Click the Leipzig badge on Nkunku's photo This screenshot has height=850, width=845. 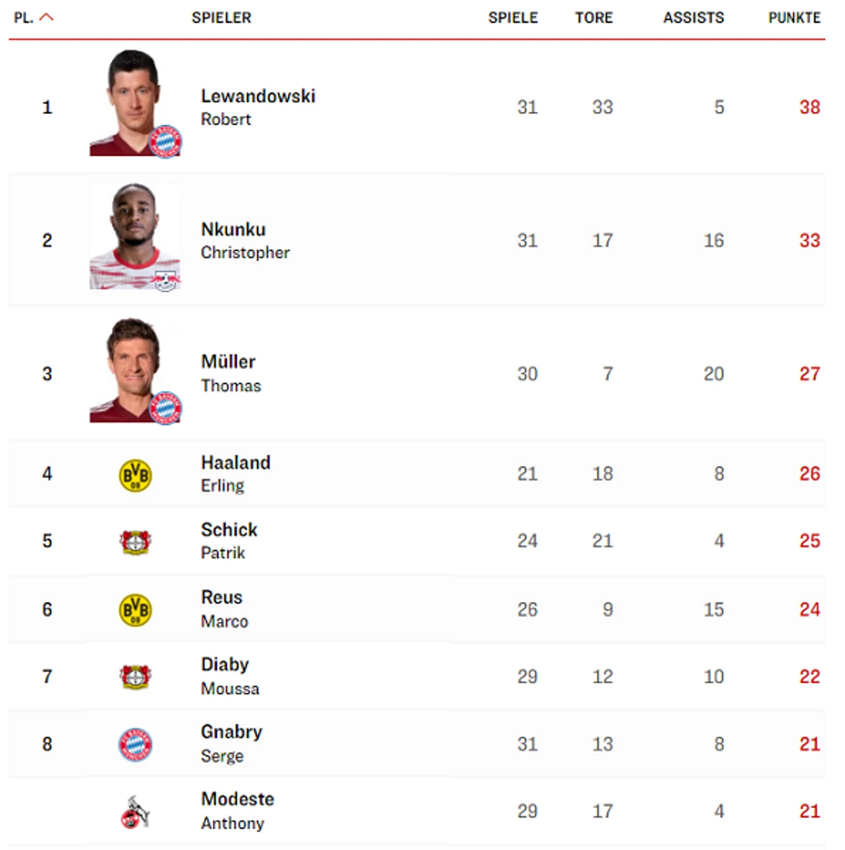point(166,281)
